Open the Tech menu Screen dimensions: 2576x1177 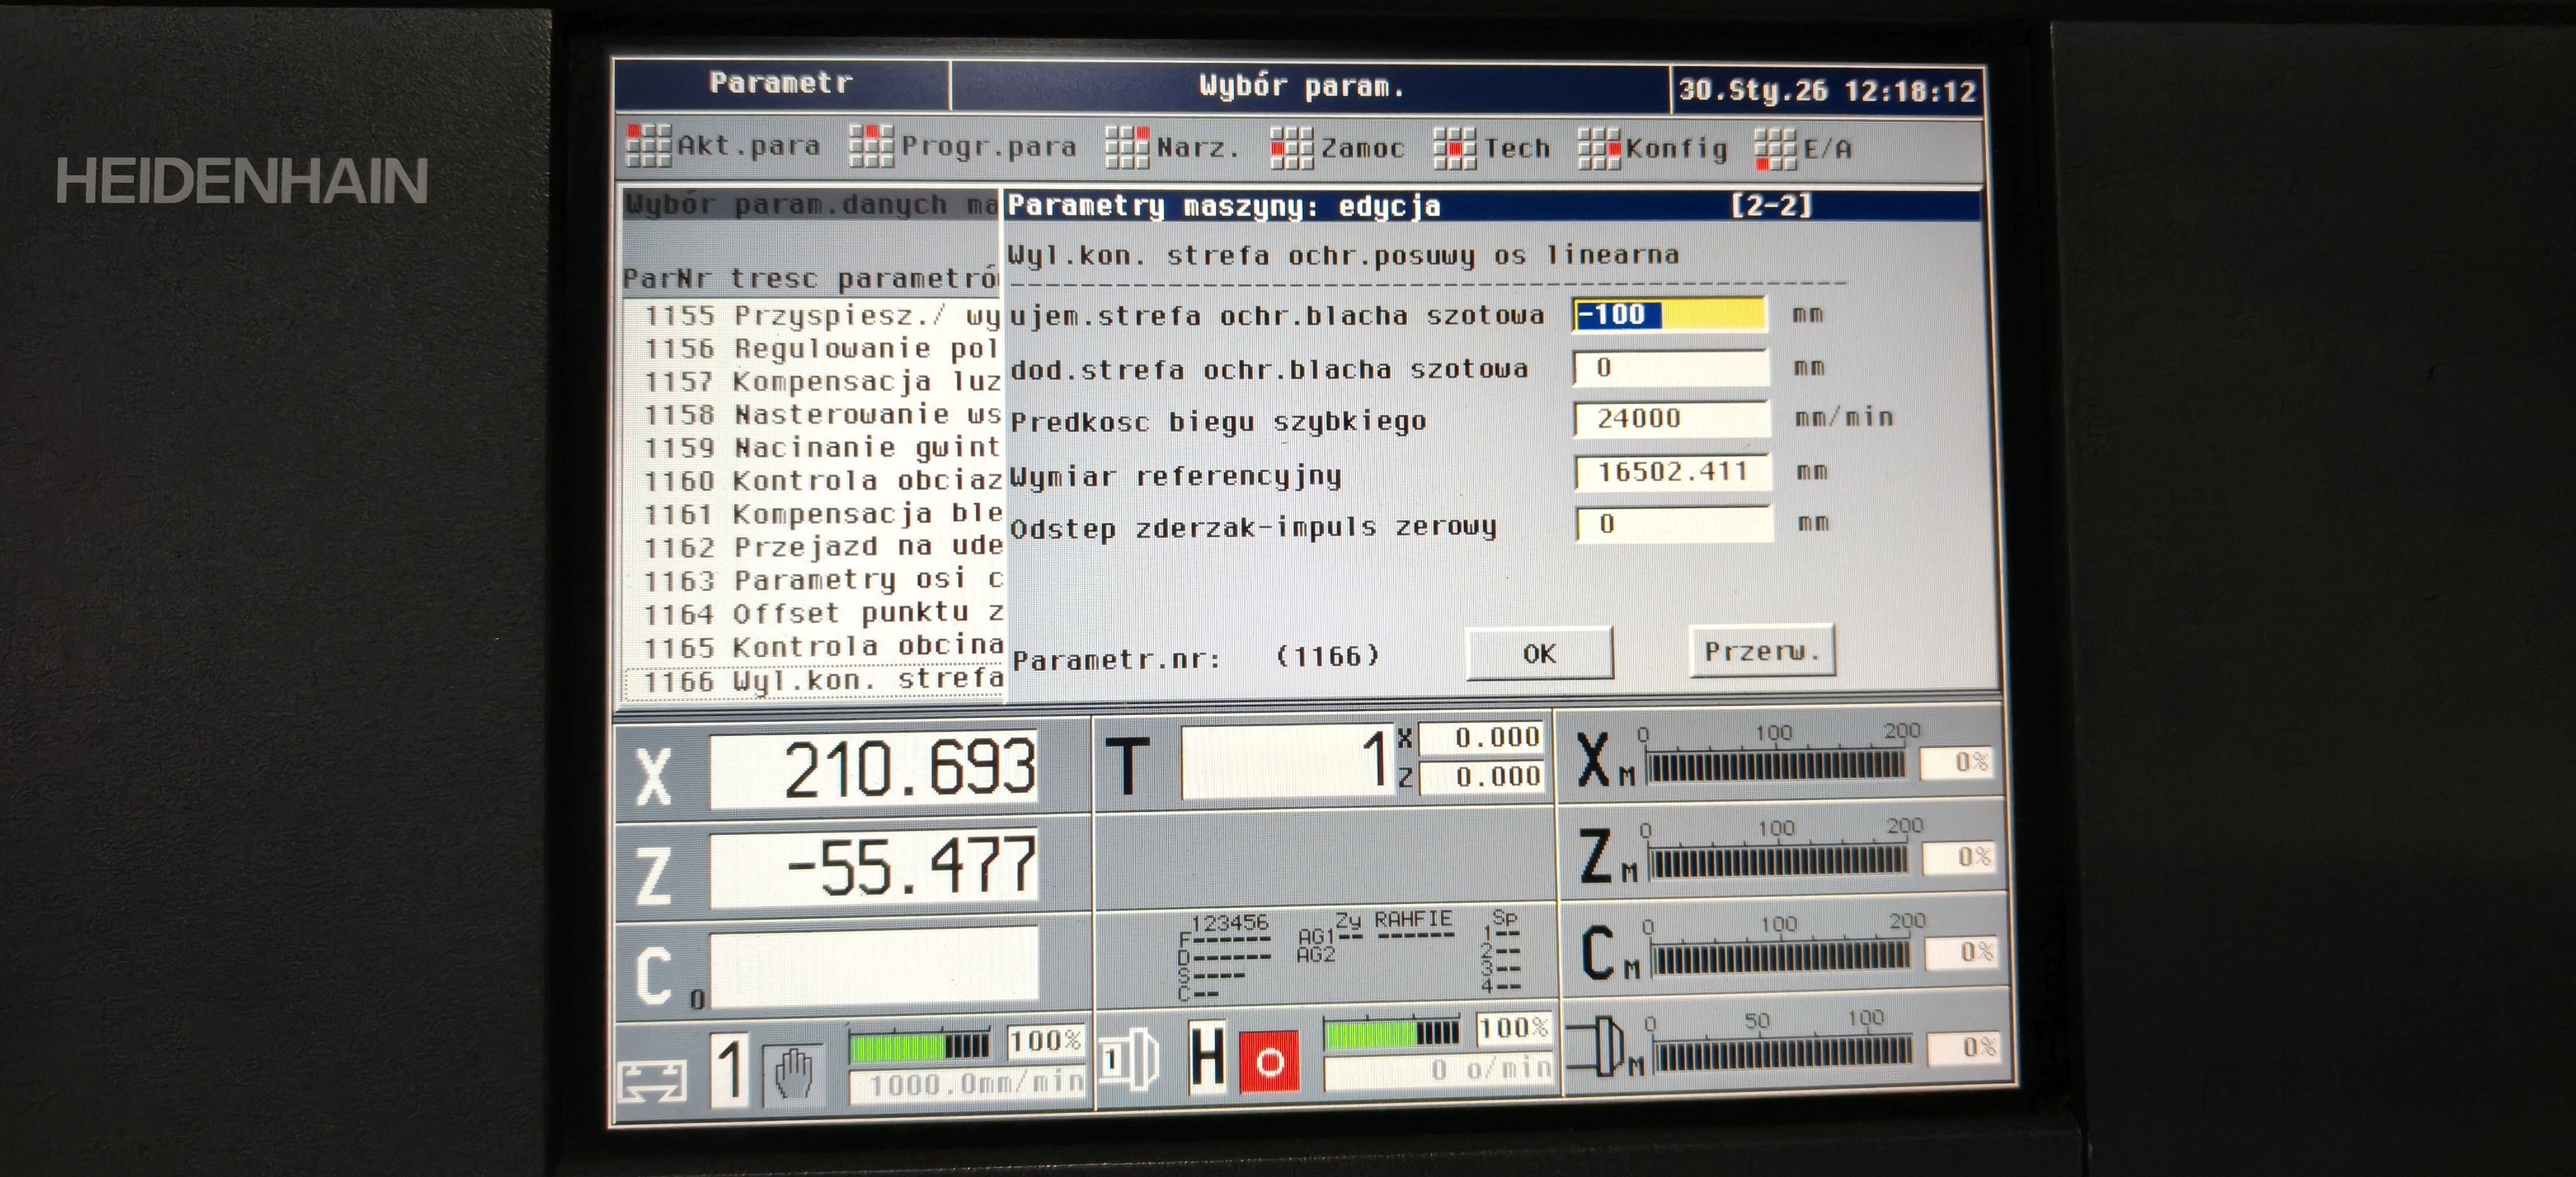click(1491, 148)
